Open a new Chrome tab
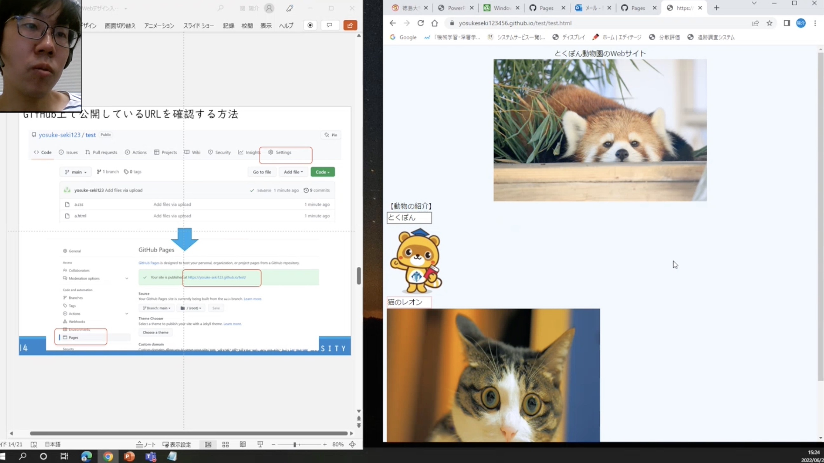The width and height of the screenshot is (824, 463). (x=716, y=8)
